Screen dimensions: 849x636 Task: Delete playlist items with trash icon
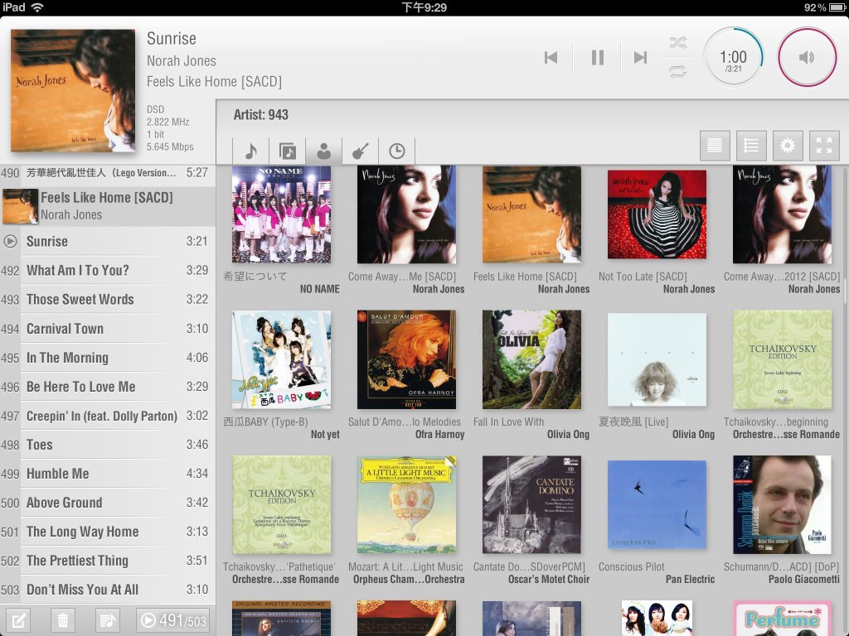(x=63, y=619)
